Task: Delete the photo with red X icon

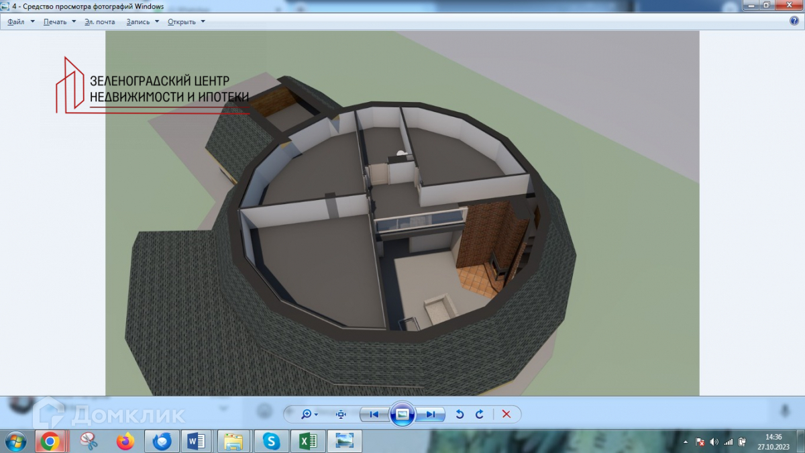Action: (506, 414)
